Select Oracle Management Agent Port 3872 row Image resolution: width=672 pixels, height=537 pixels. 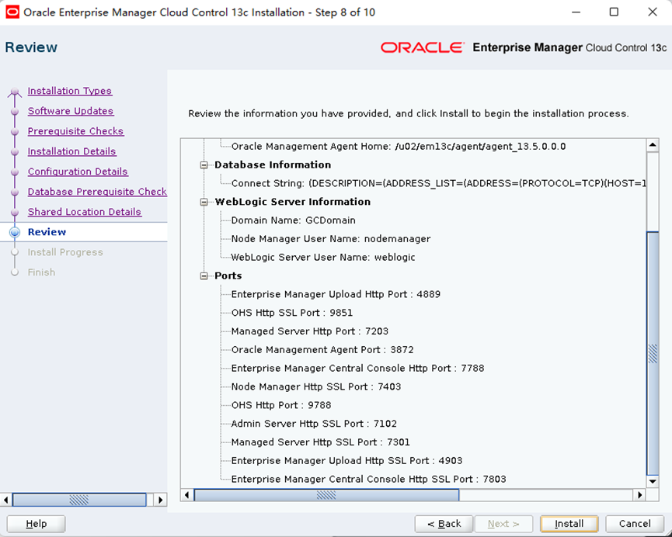[322, 350]
